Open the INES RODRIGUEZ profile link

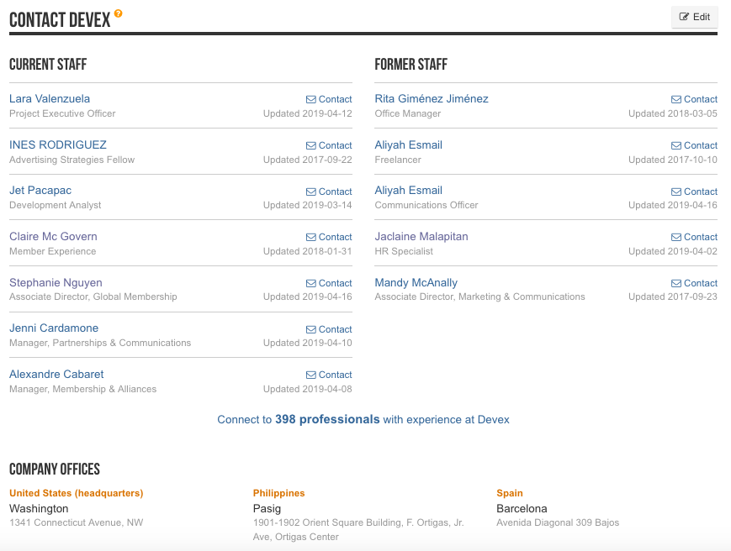(x=58, y=144)
